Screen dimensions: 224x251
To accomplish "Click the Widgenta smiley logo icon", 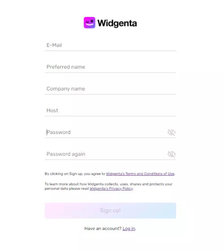I will pyautogui.click(x=90, y=22).
